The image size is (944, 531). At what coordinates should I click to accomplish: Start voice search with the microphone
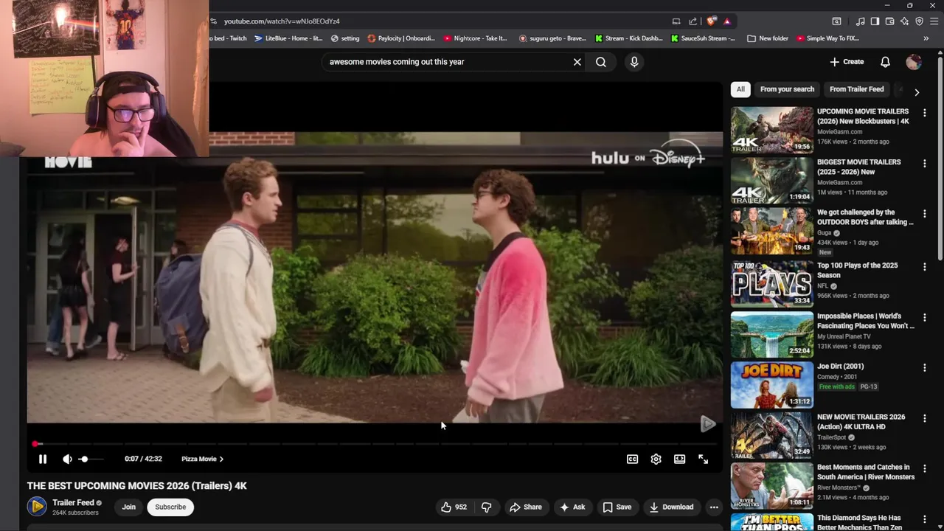(x=634, y=62)
